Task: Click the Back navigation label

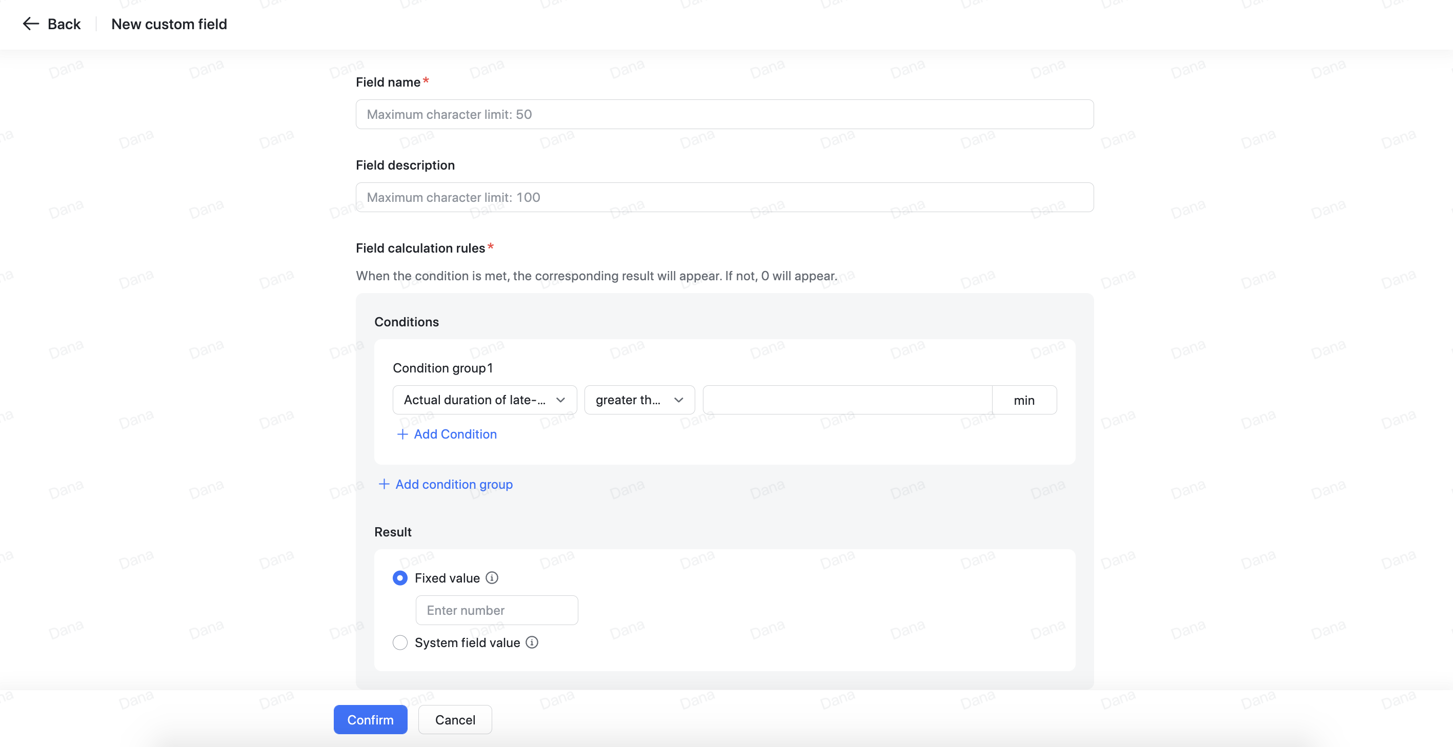Action: pyautogui.click(x=64, y=24)
